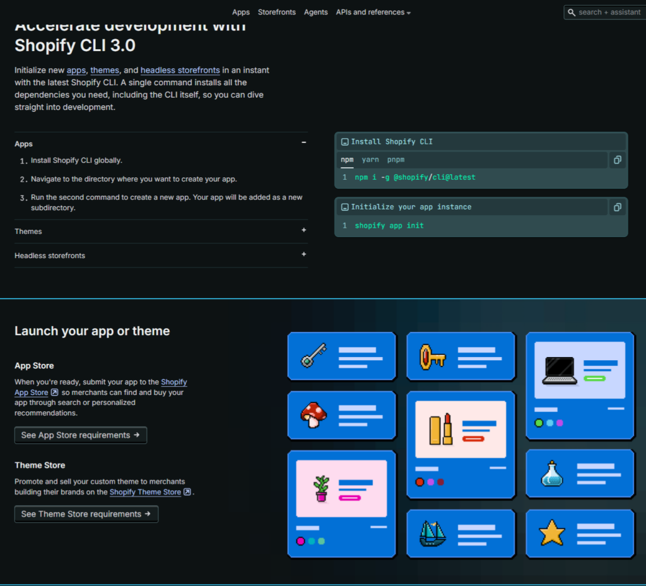The image size is (646, 586).
Task: Click See App Store requirements button
Action: [x=81, y=435]
